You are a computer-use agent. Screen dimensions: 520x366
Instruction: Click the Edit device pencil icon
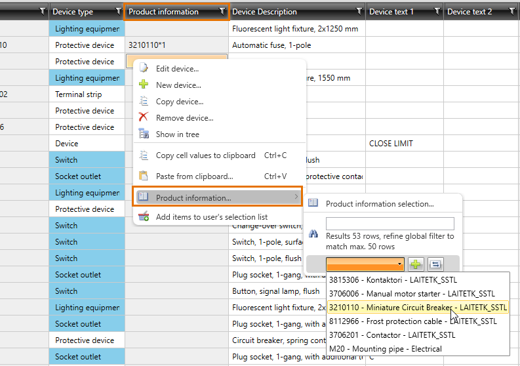point(144,69)
